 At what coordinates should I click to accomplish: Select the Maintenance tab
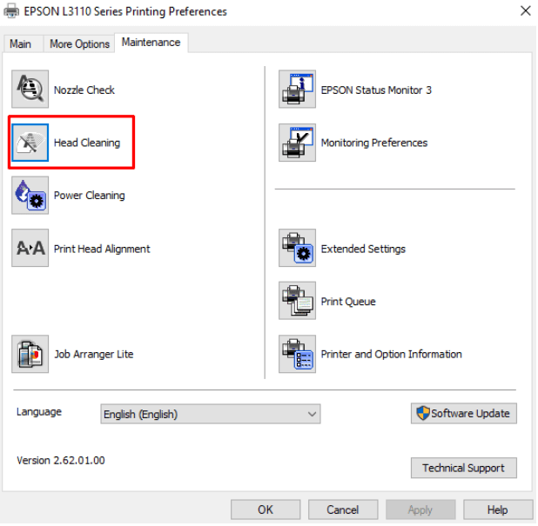pos(151,42)
